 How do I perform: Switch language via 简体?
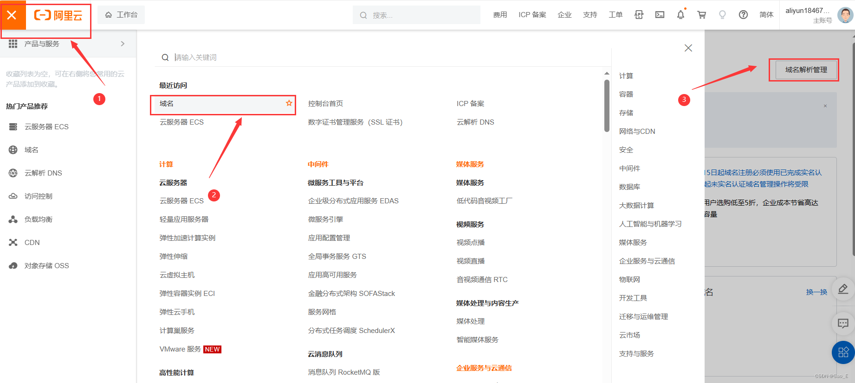[x=766, y=15]
